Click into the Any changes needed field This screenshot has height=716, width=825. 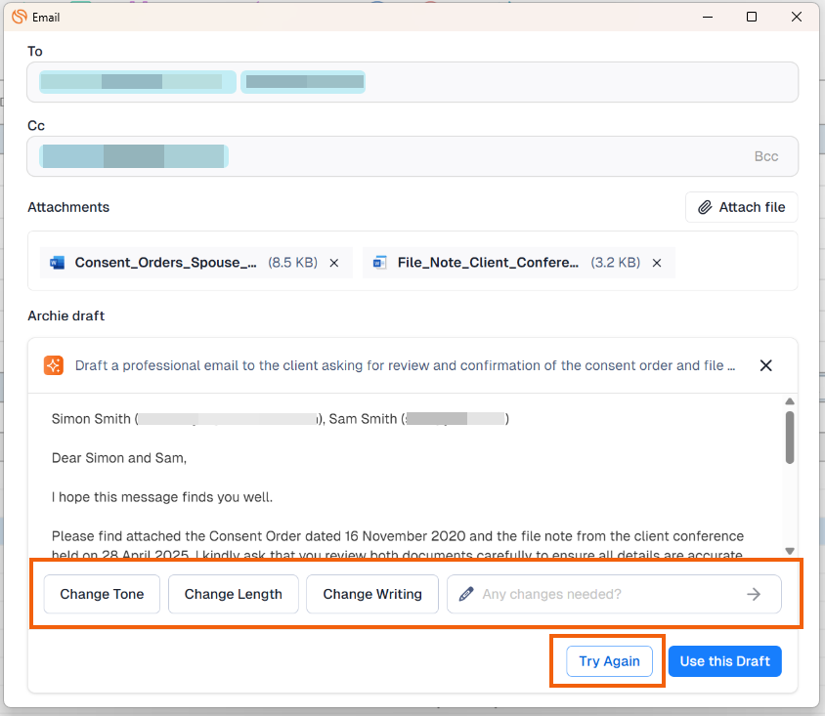point(606,594)
